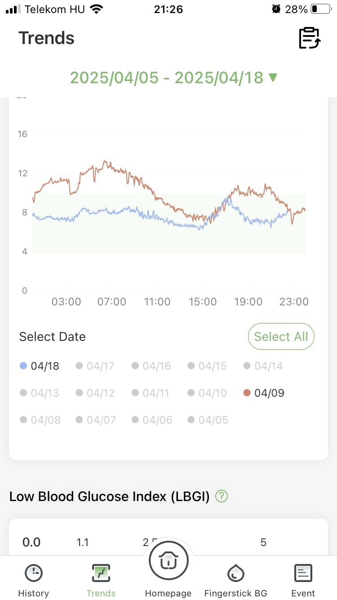Viewport: 337px width, 600px height.
Task: Deselect the 04/09 date series
Action: coord(264,393)
